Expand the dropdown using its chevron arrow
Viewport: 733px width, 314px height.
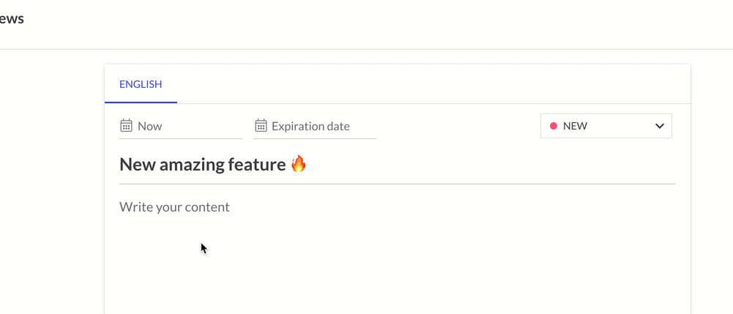pos(660,126)
